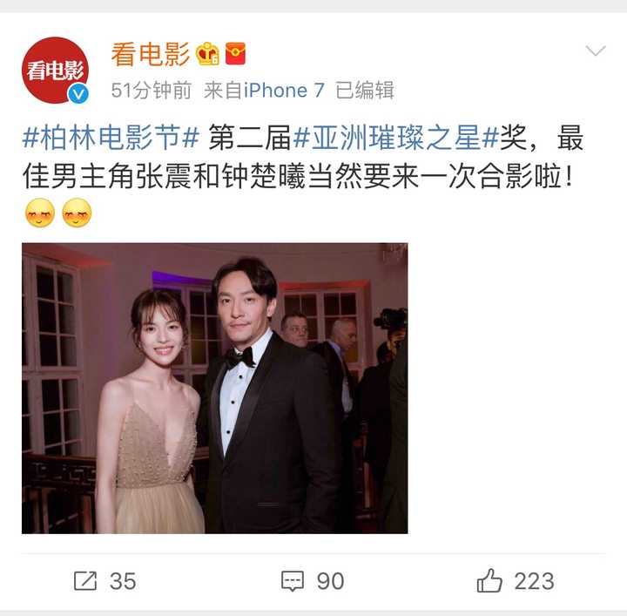627x616 pixels.
Task: Tap the like count 223
Action: coord(534,581)
